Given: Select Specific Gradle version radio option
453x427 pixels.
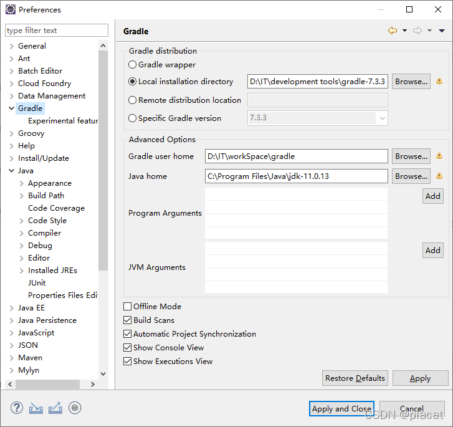Looking at the screenshot, I should tap(132, 118).
